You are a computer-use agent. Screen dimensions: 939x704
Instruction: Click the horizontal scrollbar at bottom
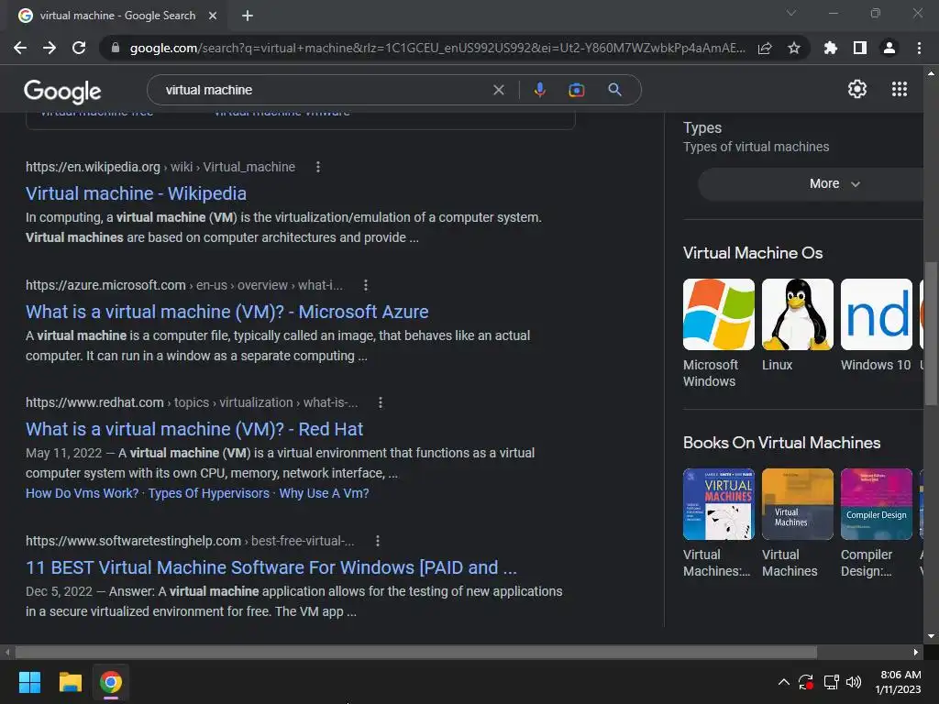click(x=415, y=652)
